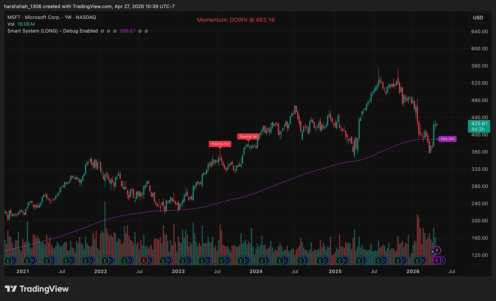Click the Vol 16.06 M volume legend

coord(21,24)
